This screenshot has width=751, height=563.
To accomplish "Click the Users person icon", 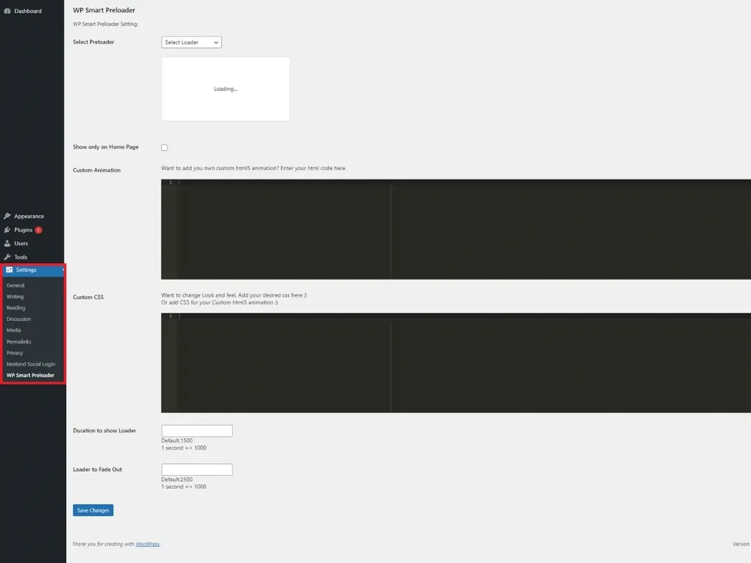I will point(7,243).
